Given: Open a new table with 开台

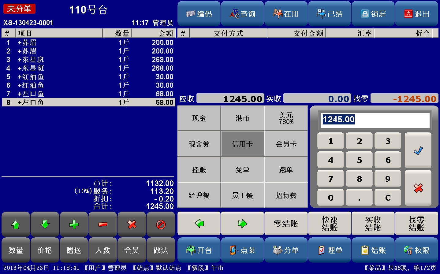Looking at the screenshot, I should [199, 250].
